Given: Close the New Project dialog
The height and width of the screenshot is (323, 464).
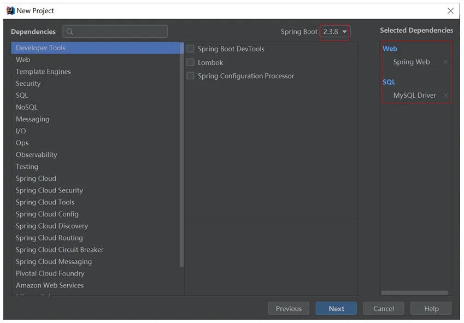Looking at the screenshot, I should (451, 11).
